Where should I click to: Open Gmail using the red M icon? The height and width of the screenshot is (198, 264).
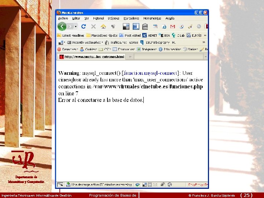[173, 26]
